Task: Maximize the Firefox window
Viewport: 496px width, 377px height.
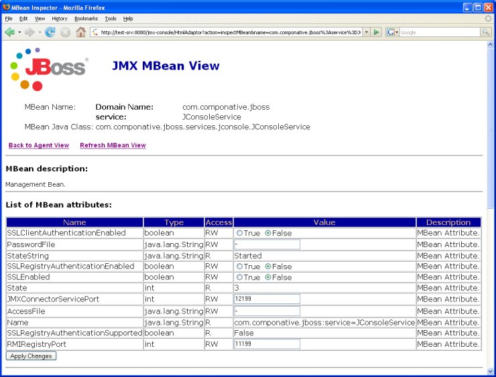Action: (478, 7)
